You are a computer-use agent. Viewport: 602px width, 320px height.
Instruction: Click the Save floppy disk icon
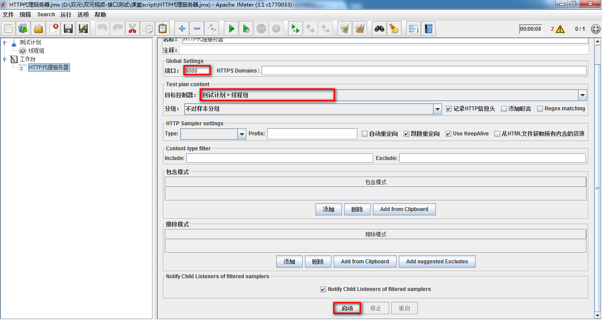click(68, 29)
